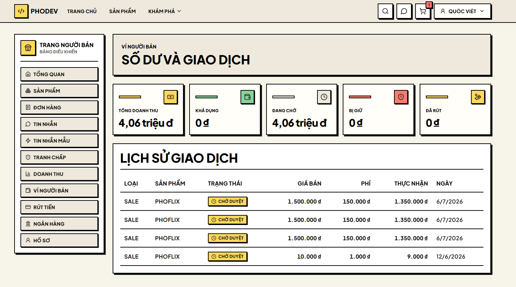Open the search icon button
Image resolution: width=516 pixels, height=287 pixels.
(385, 11)
